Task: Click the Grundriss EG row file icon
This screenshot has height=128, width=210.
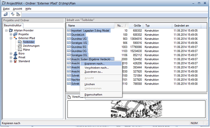Action: (x=69, y=47)
